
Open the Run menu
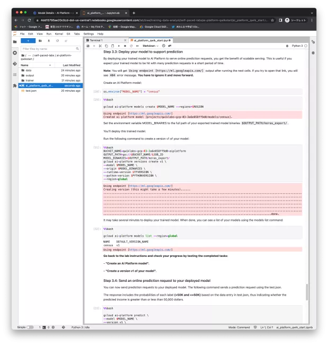coord(49,34)
